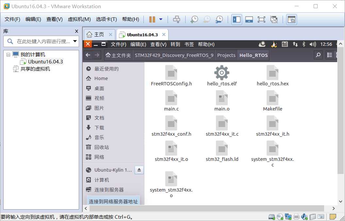The image size is (345, 221).
Task: Close the Ubuntu16.04.3 tab
Action: tap(164, 35)
